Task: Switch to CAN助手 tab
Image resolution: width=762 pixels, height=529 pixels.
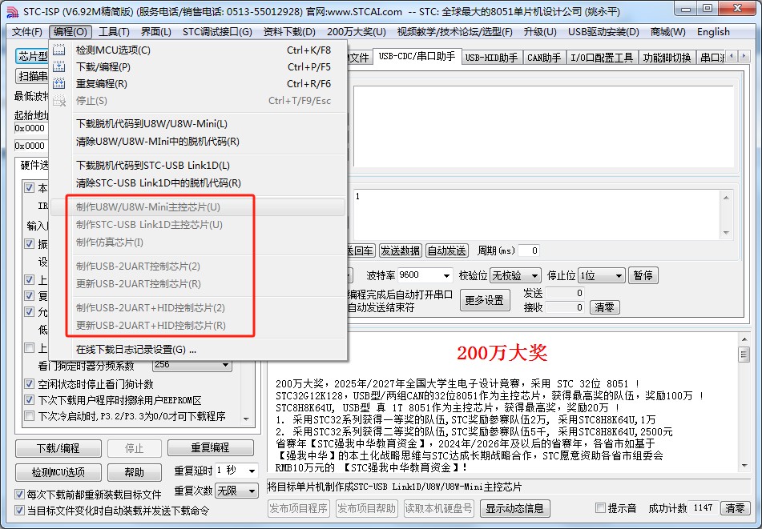Action: coord(544,58)
